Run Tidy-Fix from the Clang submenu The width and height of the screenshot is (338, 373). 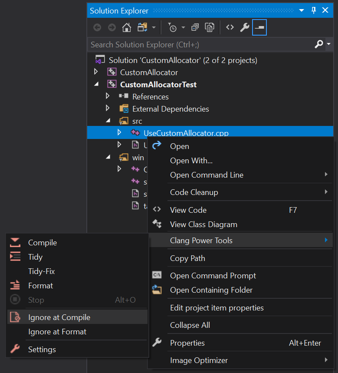78,271
